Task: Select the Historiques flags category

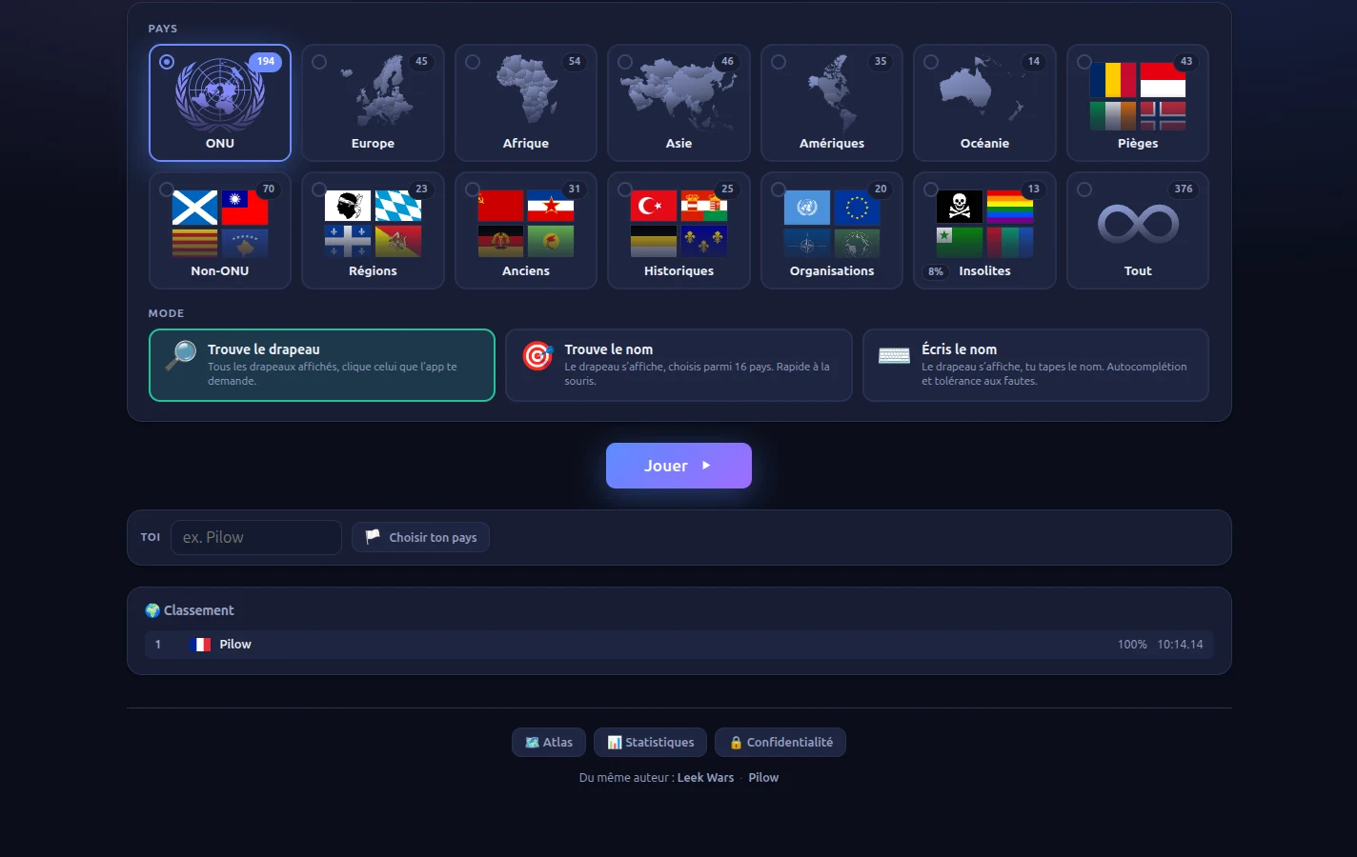Action: [678, 230]
